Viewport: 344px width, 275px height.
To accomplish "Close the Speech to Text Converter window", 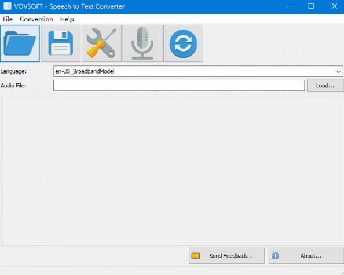I will point(334,6).
